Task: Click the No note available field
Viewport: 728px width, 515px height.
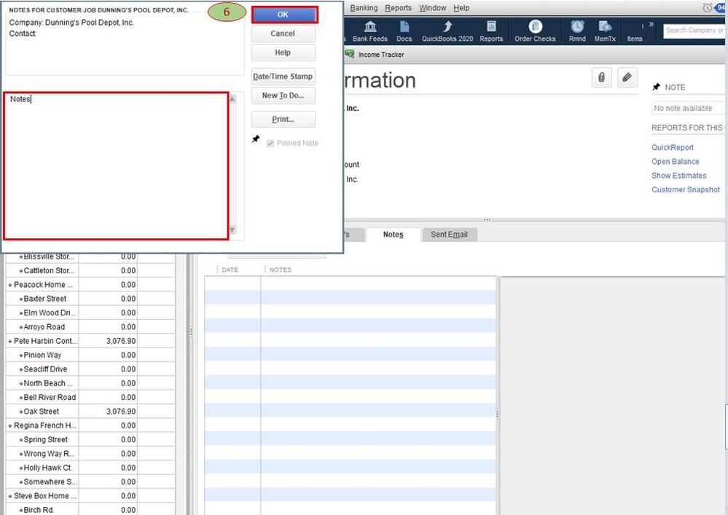Action: coord(689,108)
